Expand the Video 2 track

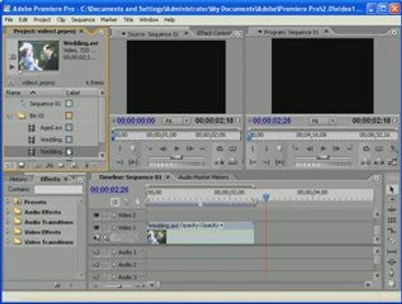(x=114, y=215)
